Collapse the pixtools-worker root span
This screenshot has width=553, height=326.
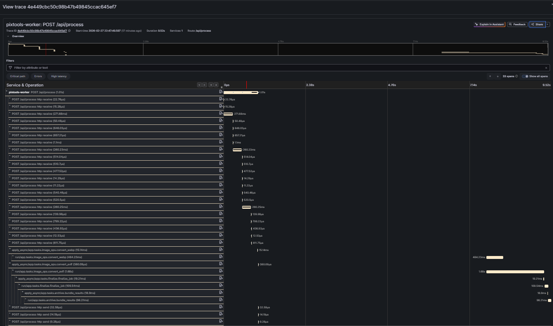[6, 91]
